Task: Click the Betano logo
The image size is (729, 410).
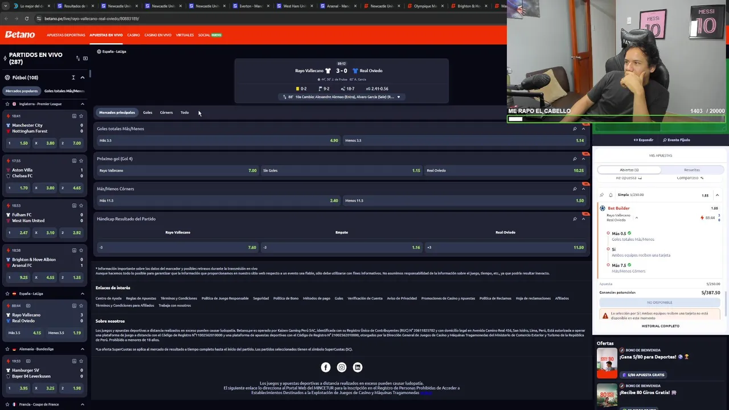Action: pos(20,35)
